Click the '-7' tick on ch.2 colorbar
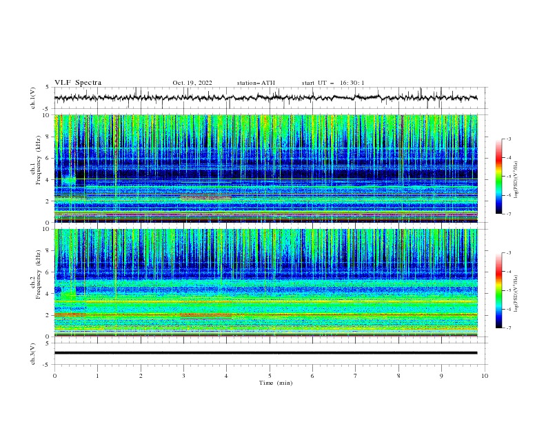The height and width of the screenshot is (422, 546). tap(508, 328)
